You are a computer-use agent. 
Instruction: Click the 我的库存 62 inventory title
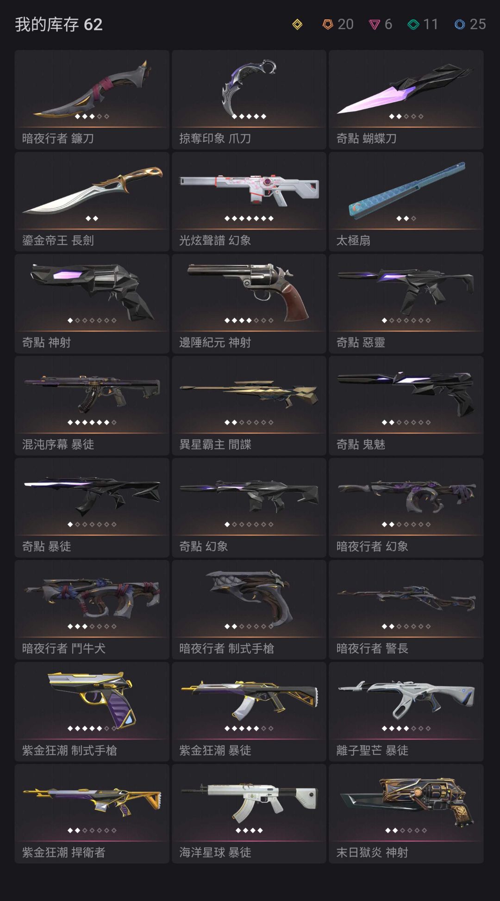point(59,25)
